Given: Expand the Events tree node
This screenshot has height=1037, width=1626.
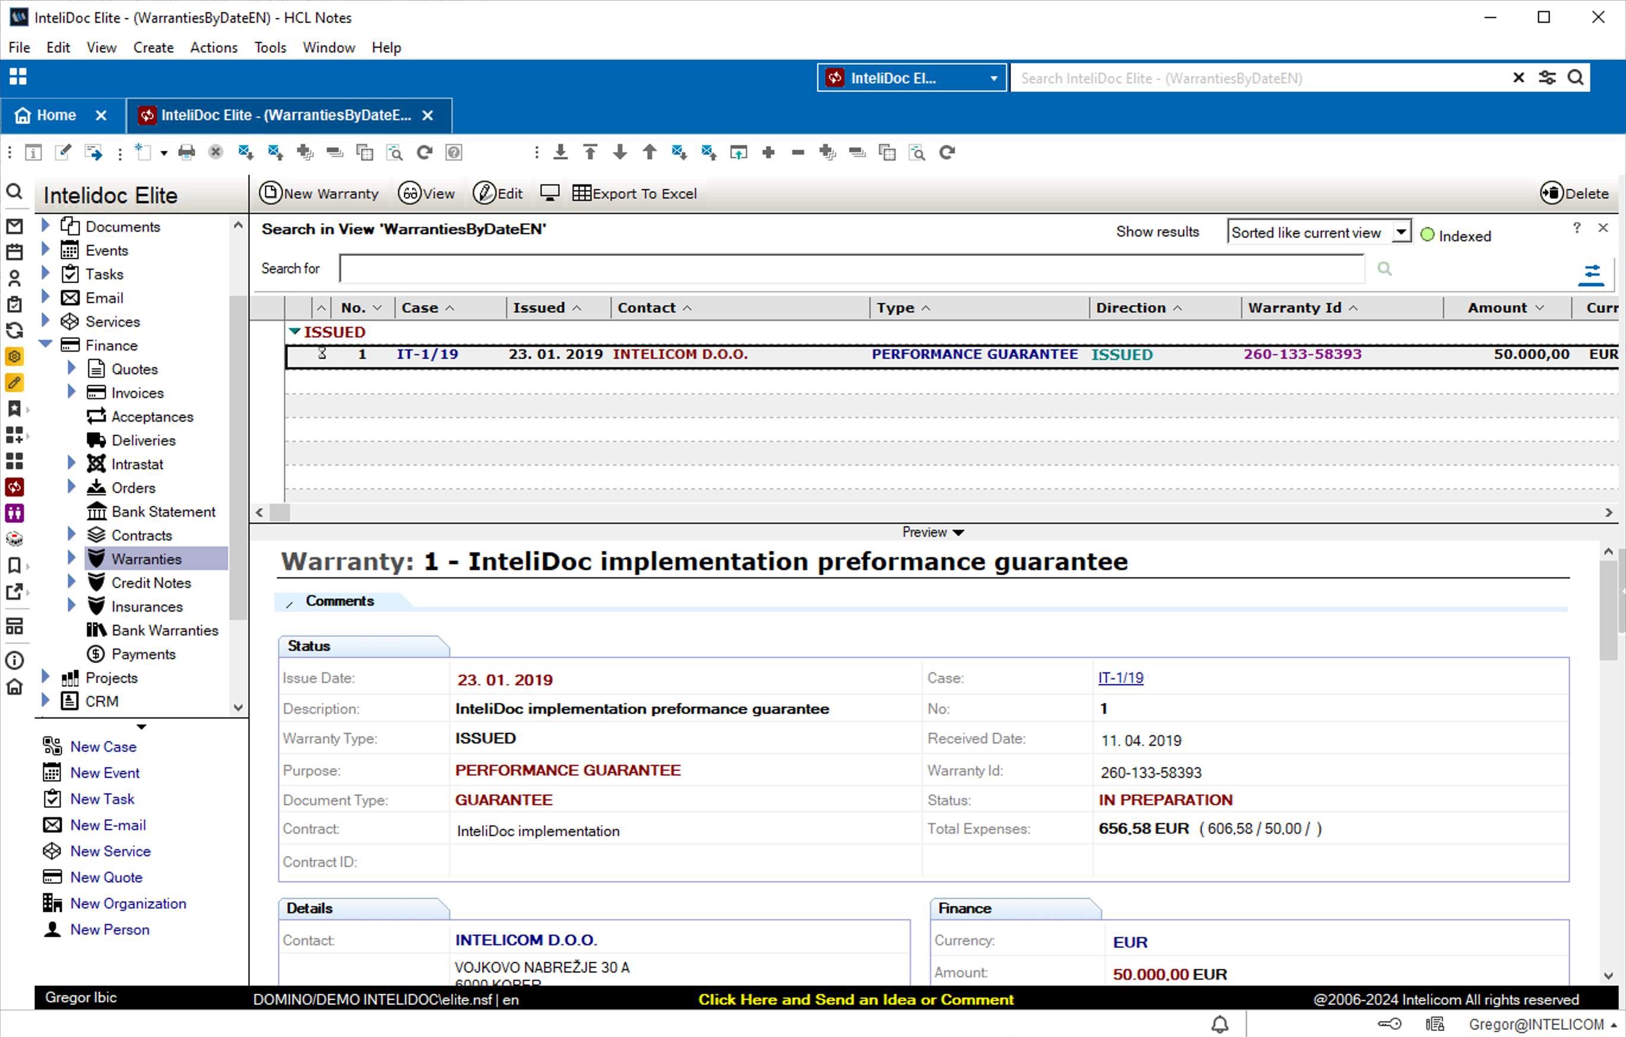Looking at the screenshot, I should point(45,249).
